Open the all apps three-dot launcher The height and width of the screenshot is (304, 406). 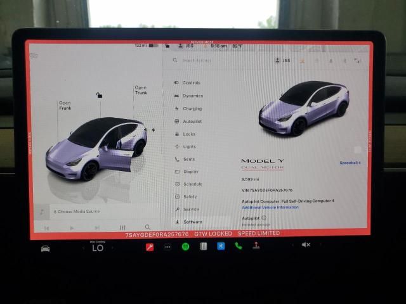(167, 246)
